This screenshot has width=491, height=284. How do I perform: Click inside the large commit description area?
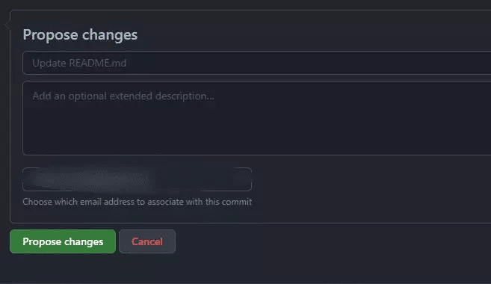(x=257, y=118)
